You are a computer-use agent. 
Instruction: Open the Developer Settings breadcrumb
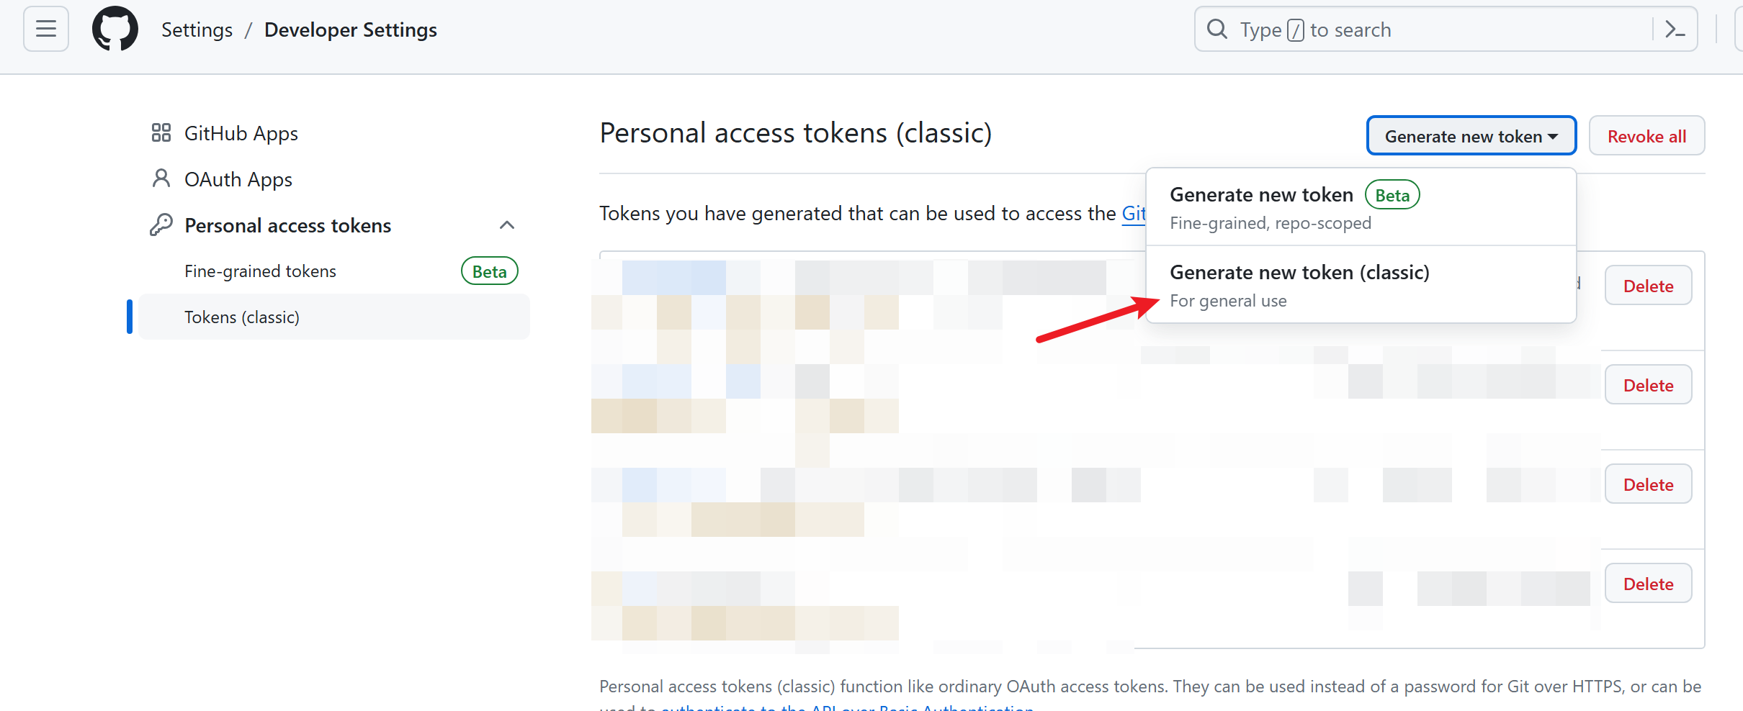(x=351, y=30)
